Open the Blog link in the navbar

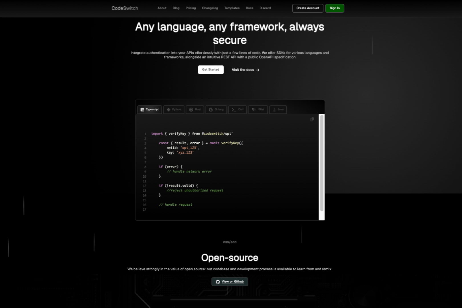[x=176, y=8]
